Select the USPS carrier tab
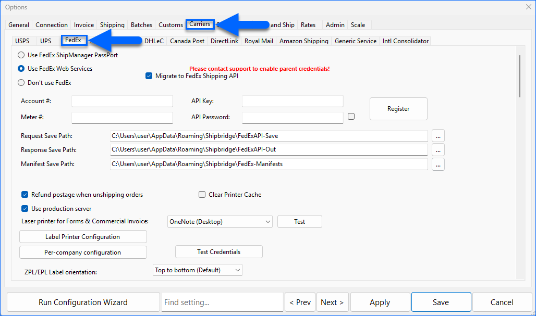The width and height of the screenshot is (536, 316). (x=22, y=41)
